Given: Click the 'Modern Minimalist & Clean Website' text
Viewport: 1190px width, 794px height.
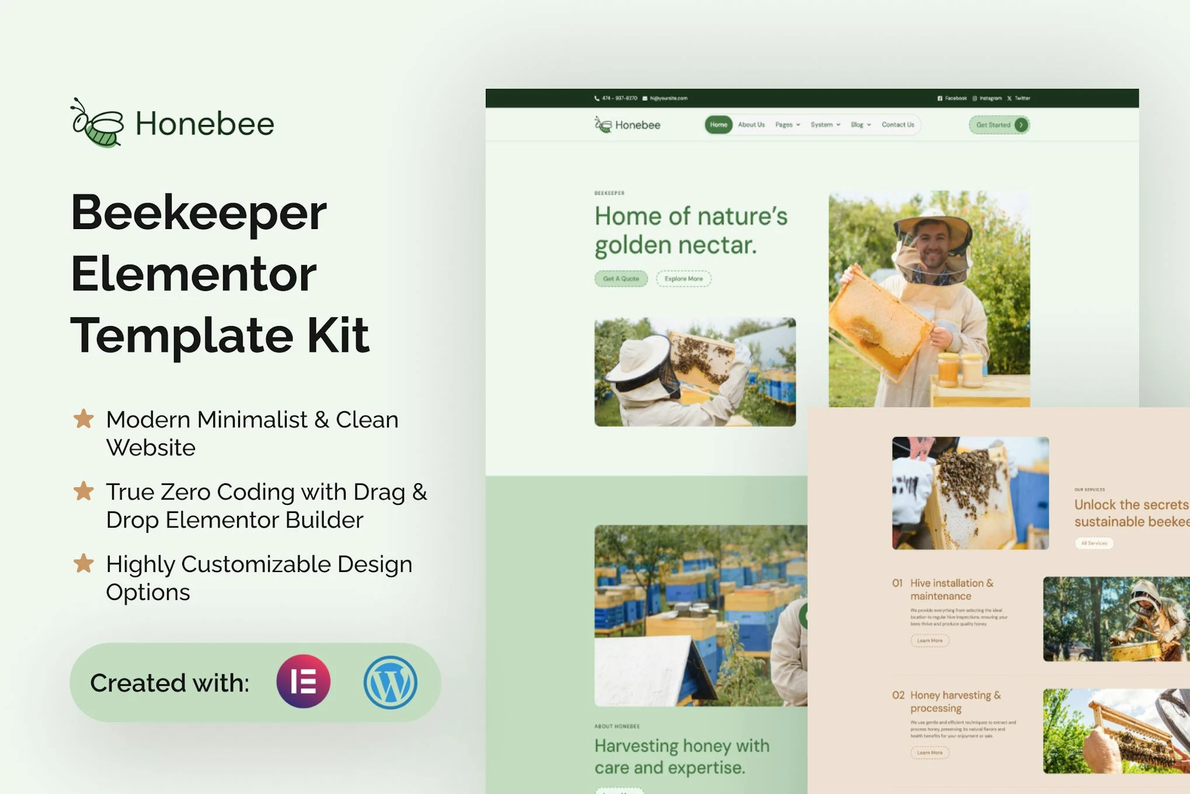Looking at the screenshot, I should (x=252, y=434).
